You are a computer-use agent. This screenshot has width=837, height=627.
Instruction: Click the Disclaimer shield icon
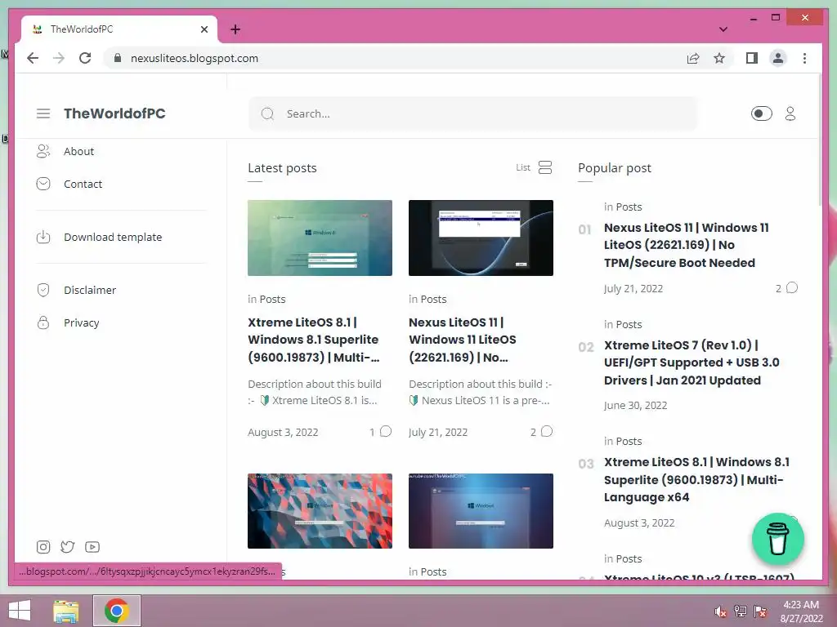[43, 290]
